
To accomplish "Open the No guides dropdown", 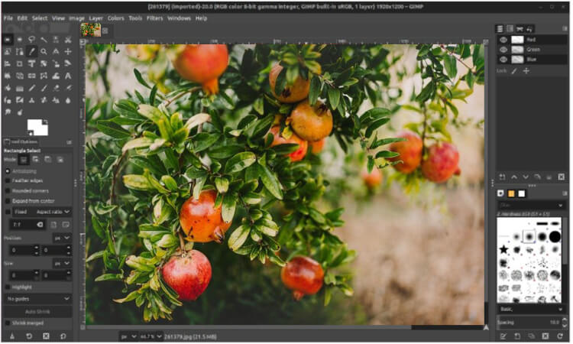I will tap(38, 299).
